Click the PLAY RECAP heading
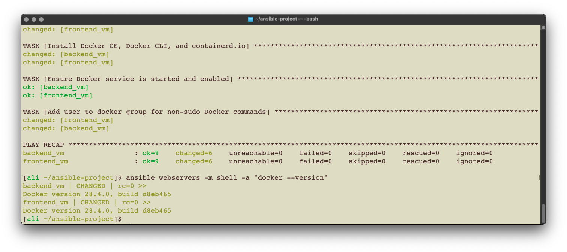The height and width of the screenshot is (252, 567). [43, 145]
